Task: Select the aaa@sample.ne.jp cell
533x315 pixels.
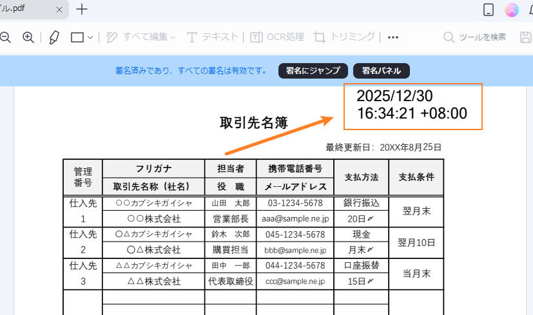Action: click(295, 219)
